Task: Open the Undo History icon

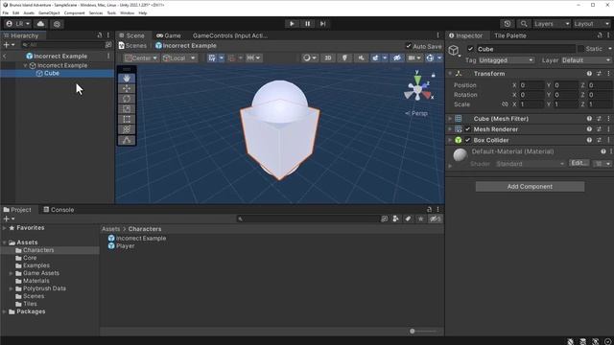Action: coord(508,24)
